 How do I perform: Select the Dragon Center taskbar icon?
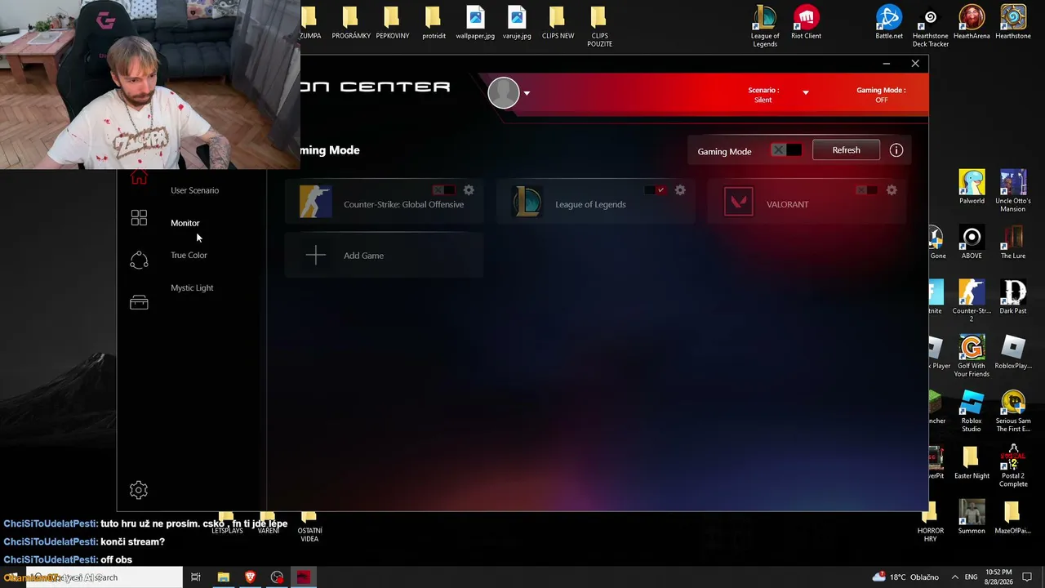tap(304, 577)
